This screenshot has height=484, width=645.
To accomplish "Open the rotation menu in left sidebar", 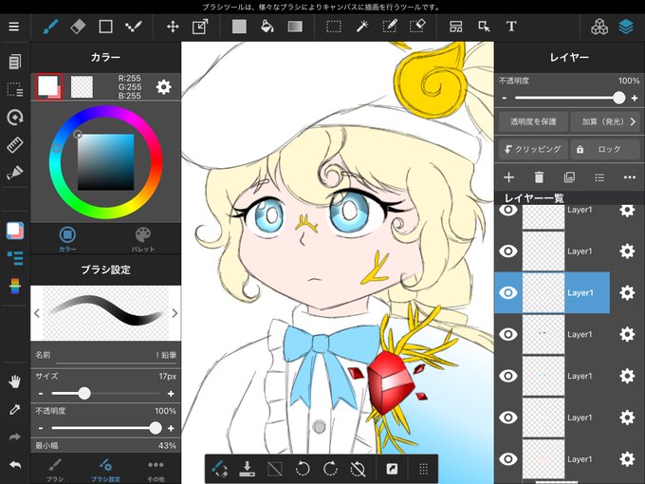I will tap(15, 118).
